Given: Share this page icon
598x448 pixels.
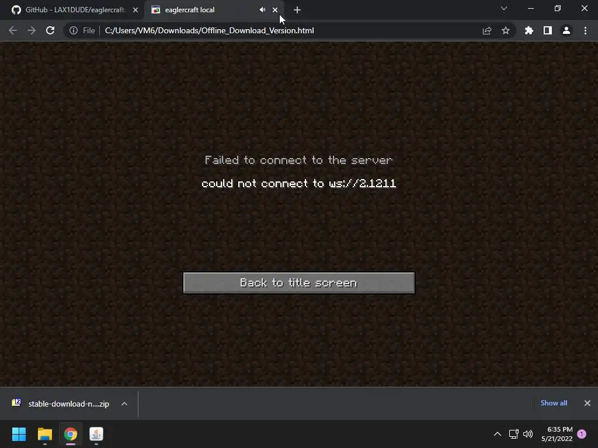Looking at the screenshot, I should (x=487, y=30).
